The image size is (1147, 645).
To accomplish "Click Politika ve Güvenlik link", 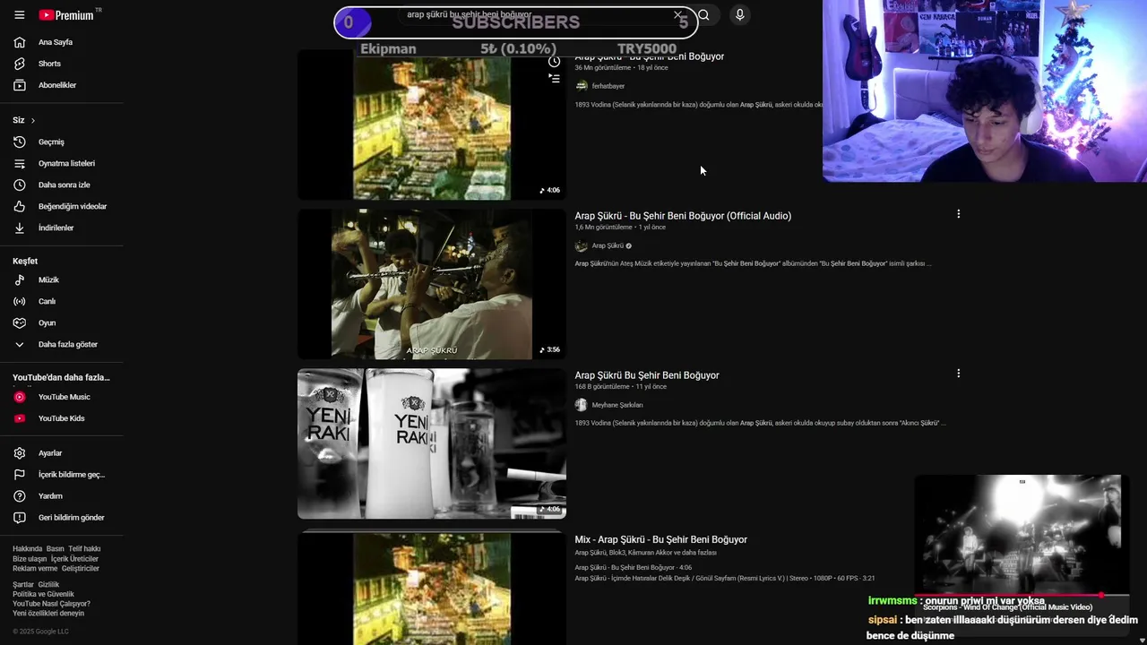I will pos(43,594).
